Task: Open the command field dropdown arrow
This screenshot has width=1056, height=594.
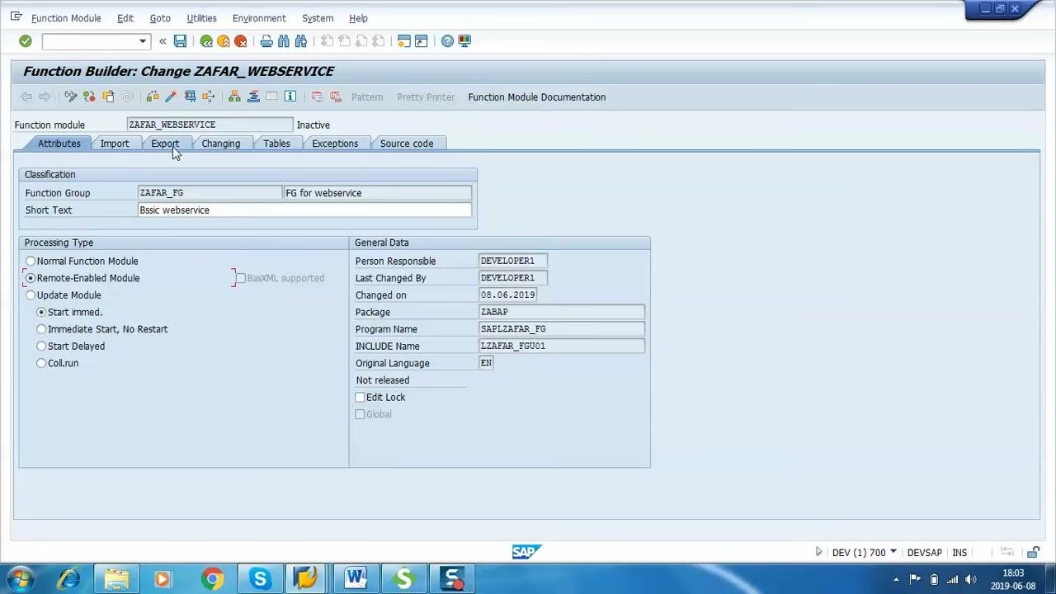Action: (x=143, y=41)
